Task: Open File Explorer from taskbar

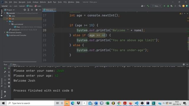Action: click(67, 103)
